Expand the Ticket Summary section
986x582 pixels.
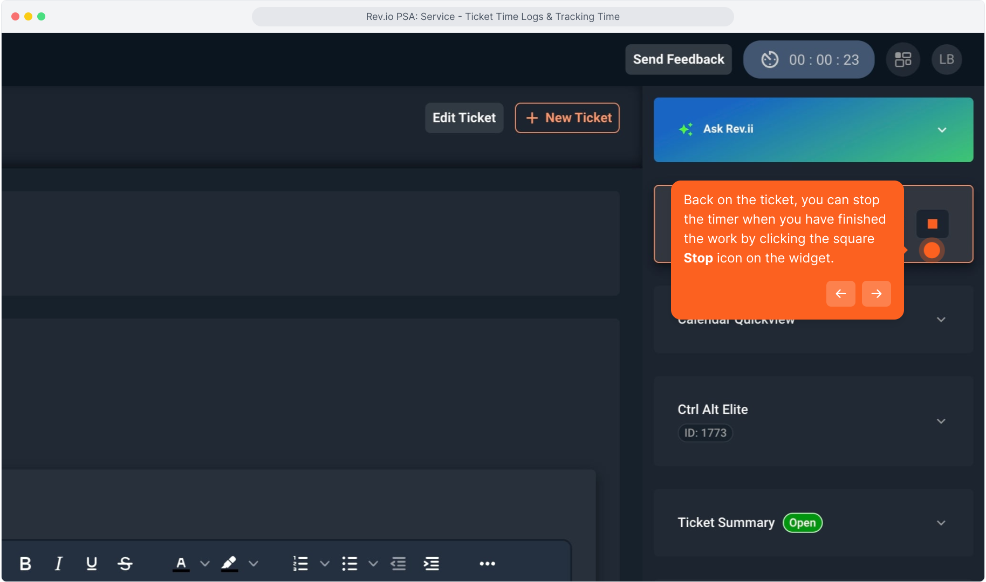[941, 523]
